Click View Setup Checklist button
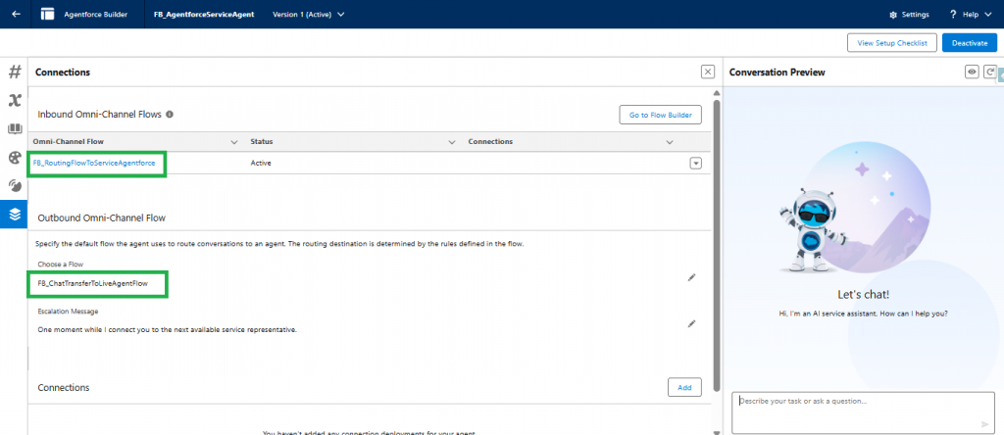This screenshot has width=1004, height=435. (892, 43)
